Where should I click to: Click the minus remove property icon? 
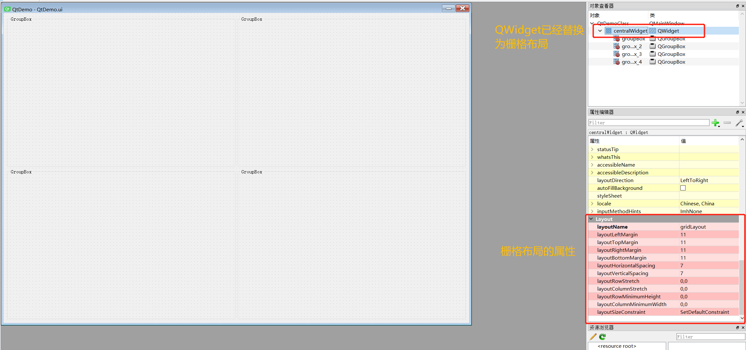point(727,123)
